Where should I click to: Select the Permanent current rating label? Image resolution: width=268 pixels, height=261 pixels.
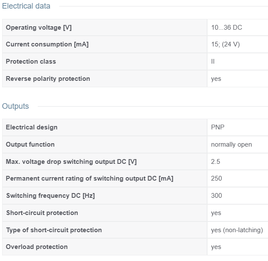[x=90, y=178]
